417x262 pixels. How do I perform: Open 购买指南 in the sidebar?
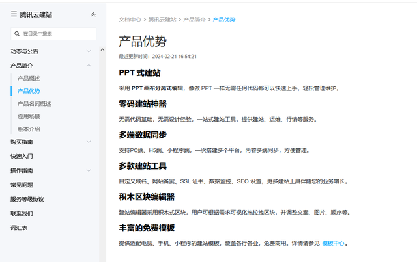22,142
